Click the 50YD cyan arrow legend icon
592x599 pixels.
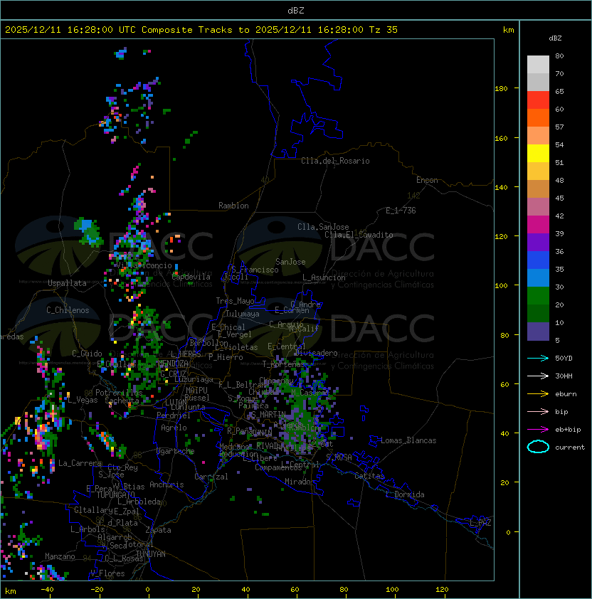point(538,358)
